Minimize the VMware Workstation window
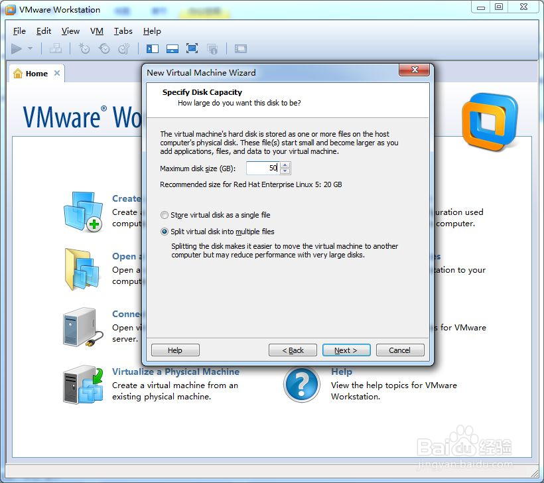 (x=481, y=7)
